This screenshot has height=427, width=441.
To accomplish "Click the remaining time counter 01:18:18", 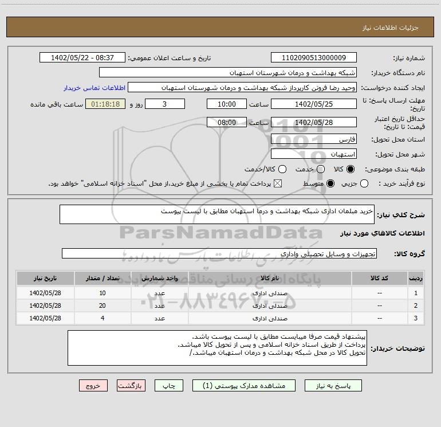I will (x=105, y=104).
